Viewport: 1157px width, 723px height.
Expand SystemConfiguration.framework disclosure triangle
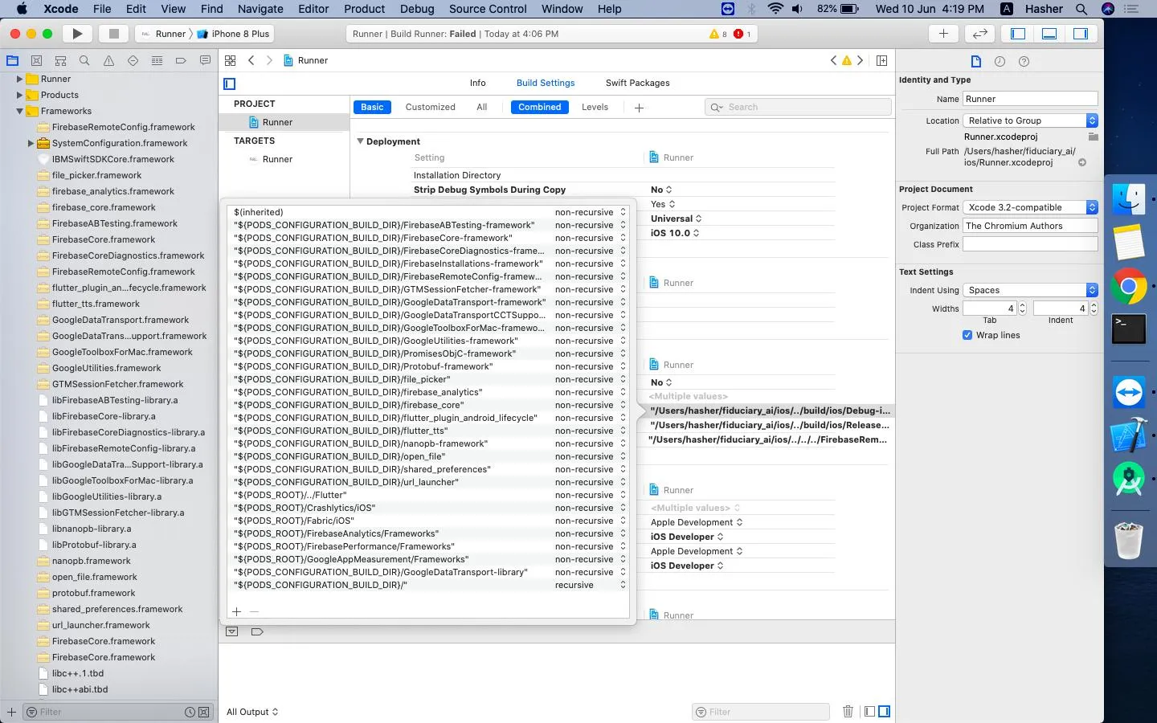click(x=31, y=143)
